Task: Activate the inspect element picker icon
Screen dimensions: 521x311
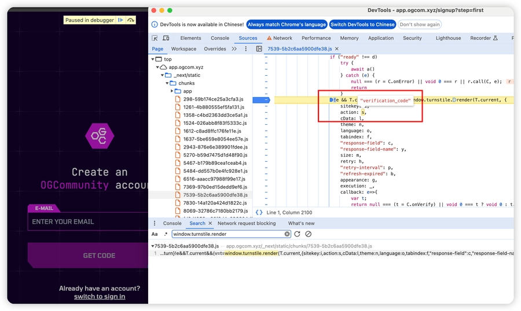Action: click(155, 38)
